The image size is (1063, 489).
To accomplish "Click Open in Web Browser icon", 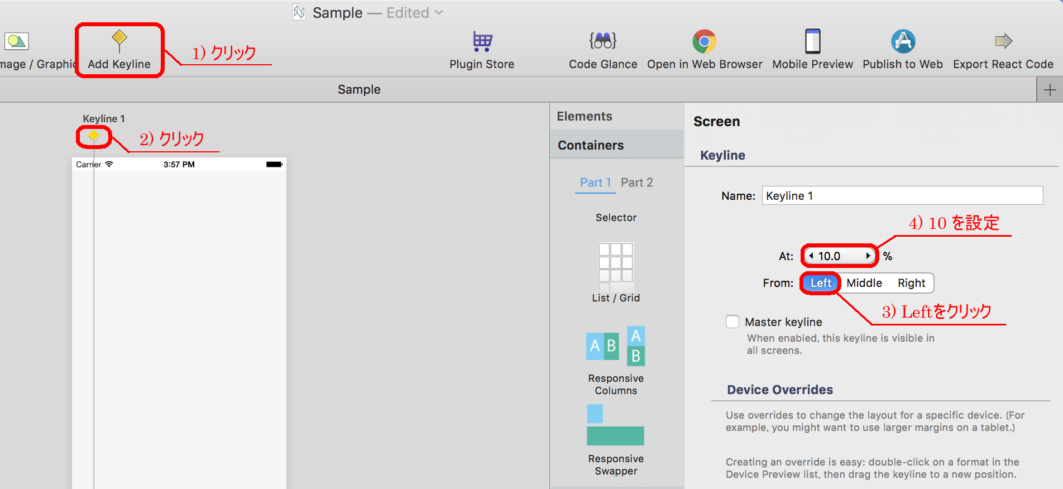I will tap(704, 41).
